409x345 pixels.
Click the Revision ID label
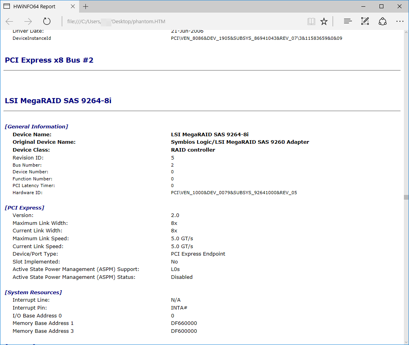pos(28,158)
